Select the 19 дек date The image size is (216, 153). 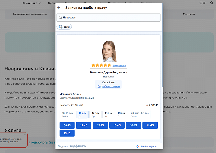[121, 114]
